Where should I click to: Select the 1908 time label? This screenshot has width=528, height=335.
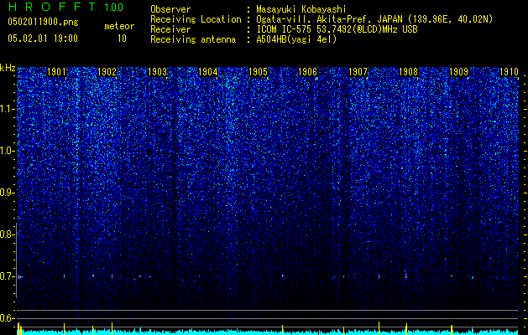pos(408,72)
